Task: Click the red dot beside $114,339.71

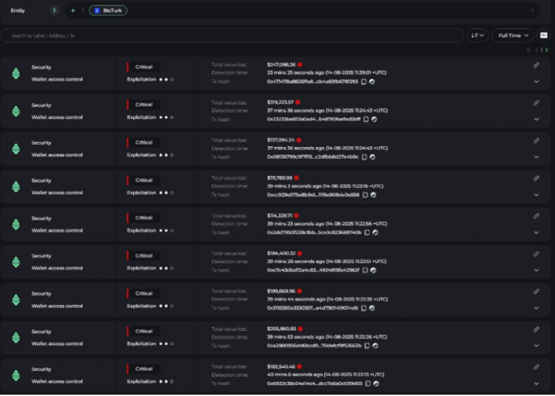Action: click(296, 215)
